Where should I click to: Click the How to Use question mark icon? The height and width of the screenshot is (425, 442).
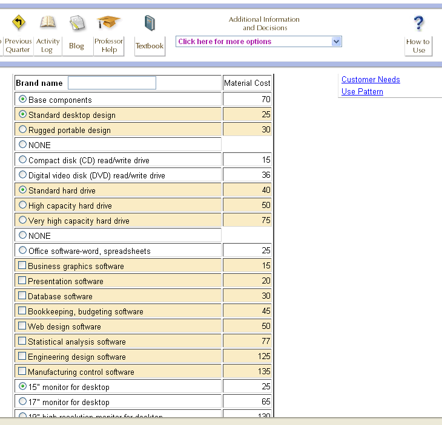point(418,23)
